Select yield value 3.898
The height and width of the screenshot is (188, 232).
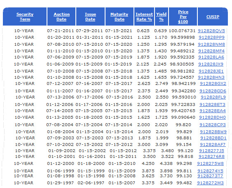[166, 171]
